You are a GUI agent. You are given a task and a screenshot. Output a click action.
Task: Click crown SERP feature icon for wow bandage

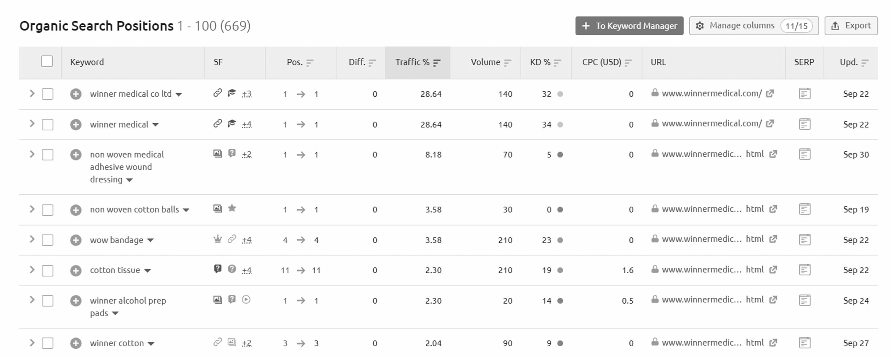[x=217, y=239]
